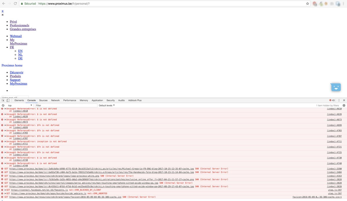Click the FR language link
The height and width of the screenshot is (201, 347).
click(x=12, y=47)
